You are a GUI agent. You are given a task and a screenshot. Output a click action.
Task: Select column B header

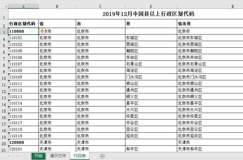click(x=57, y=6)
